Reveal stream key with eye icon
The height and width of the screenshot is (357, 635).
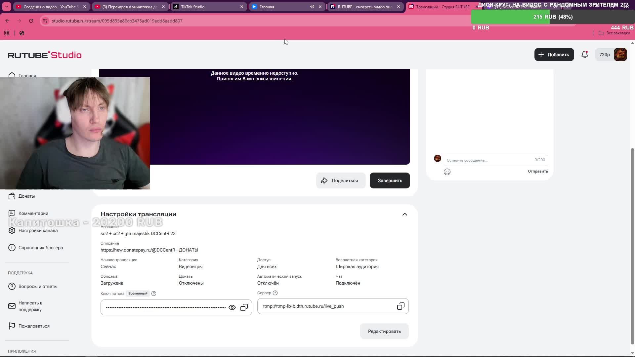[232, 307]
